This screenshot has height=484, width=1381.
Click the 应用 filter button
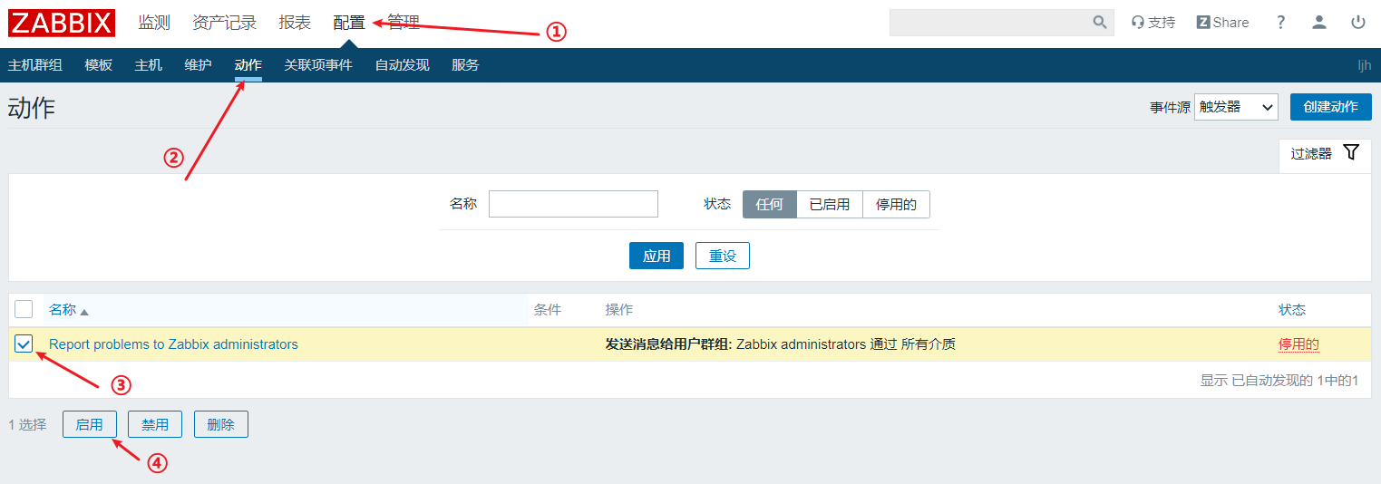(656, 256)
